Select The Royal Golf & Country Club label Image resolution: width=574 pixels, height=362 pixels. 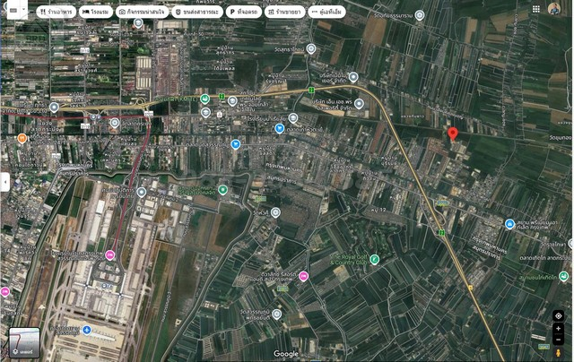tap(349, 260)
